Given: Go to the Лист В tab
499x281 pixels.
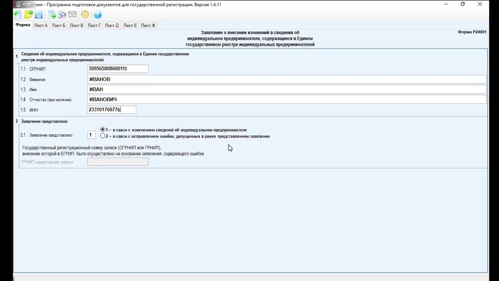Looking at the screenshot, I should click(x=76, y=25).
